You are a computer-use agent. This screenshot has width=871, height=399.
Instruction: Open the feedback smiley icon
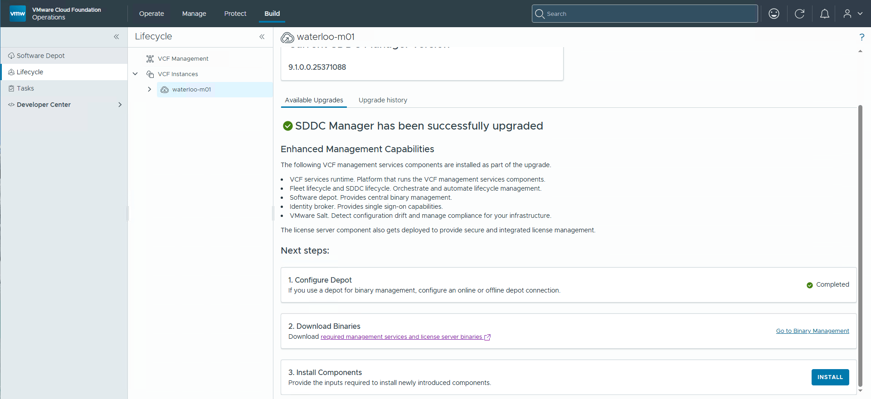774,14
